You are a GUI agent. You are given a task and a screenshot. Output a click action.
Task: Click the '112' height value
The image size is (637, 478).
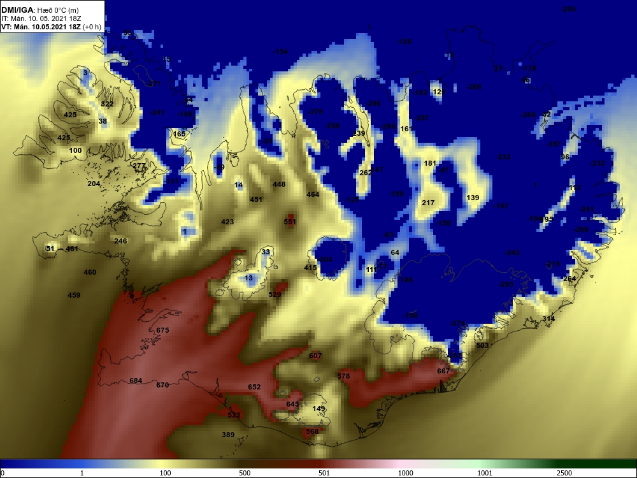[575, 188]
